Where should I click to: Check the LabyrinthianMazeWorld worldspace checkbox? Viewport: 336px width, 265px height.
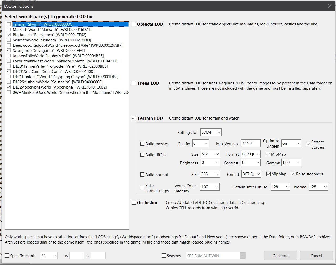pyautogui.click(x=9, y=61)
